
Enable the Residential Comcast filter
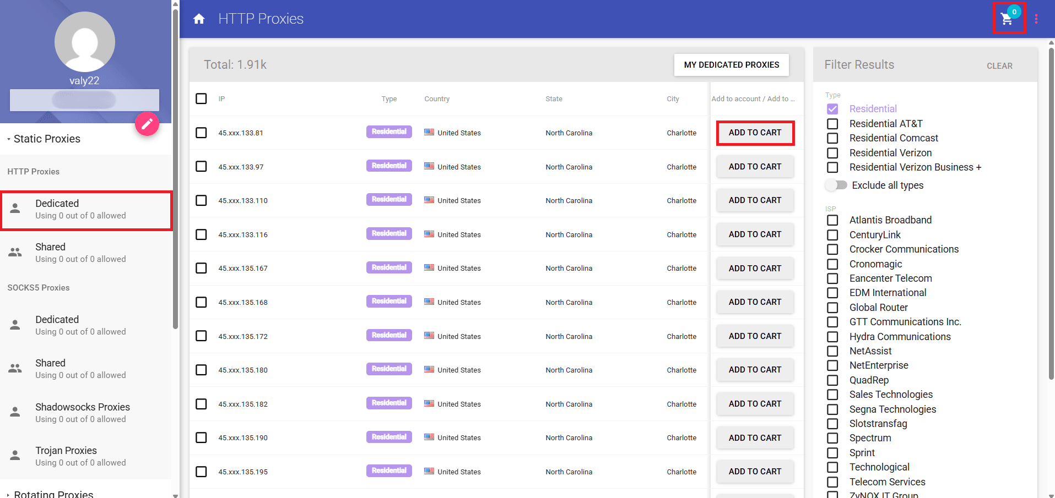pos(832,138)
